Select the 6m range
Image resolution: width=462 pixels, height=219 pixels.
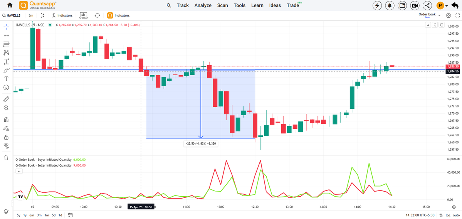tap(32, 215)
